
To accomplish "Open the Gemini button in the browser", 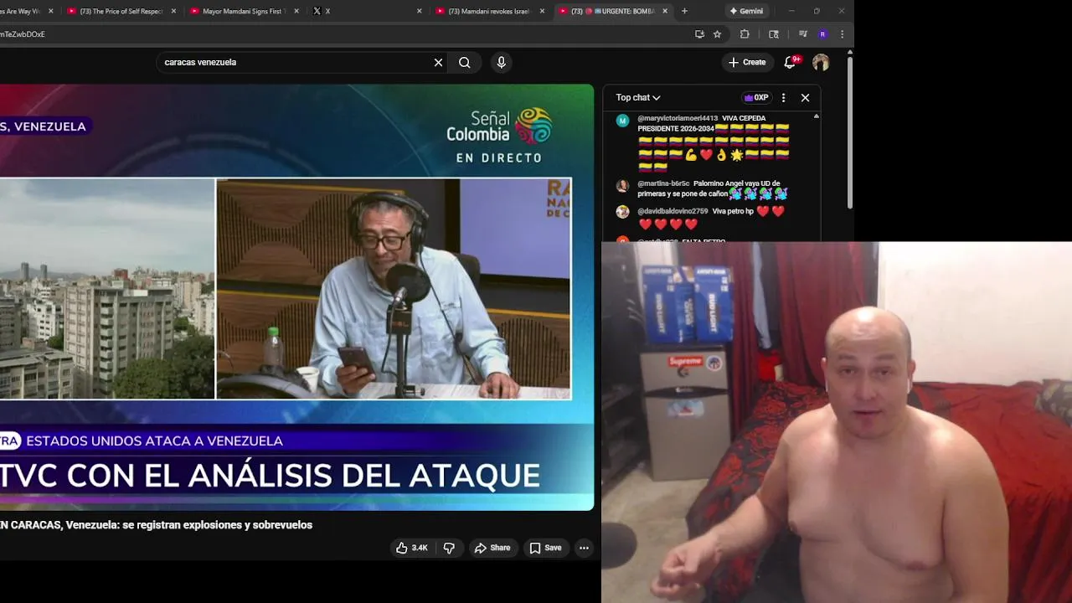I will point(746,11).
